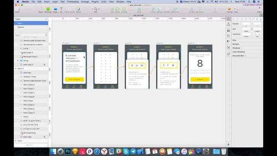
Task: Click the Rotate input field in Transform
Action: (x=246, y=34)
